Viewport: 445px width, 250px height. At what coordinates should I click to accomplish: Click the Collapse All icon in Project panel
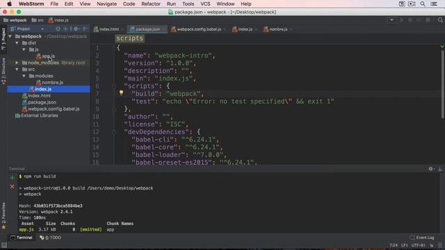pos(65,29)
